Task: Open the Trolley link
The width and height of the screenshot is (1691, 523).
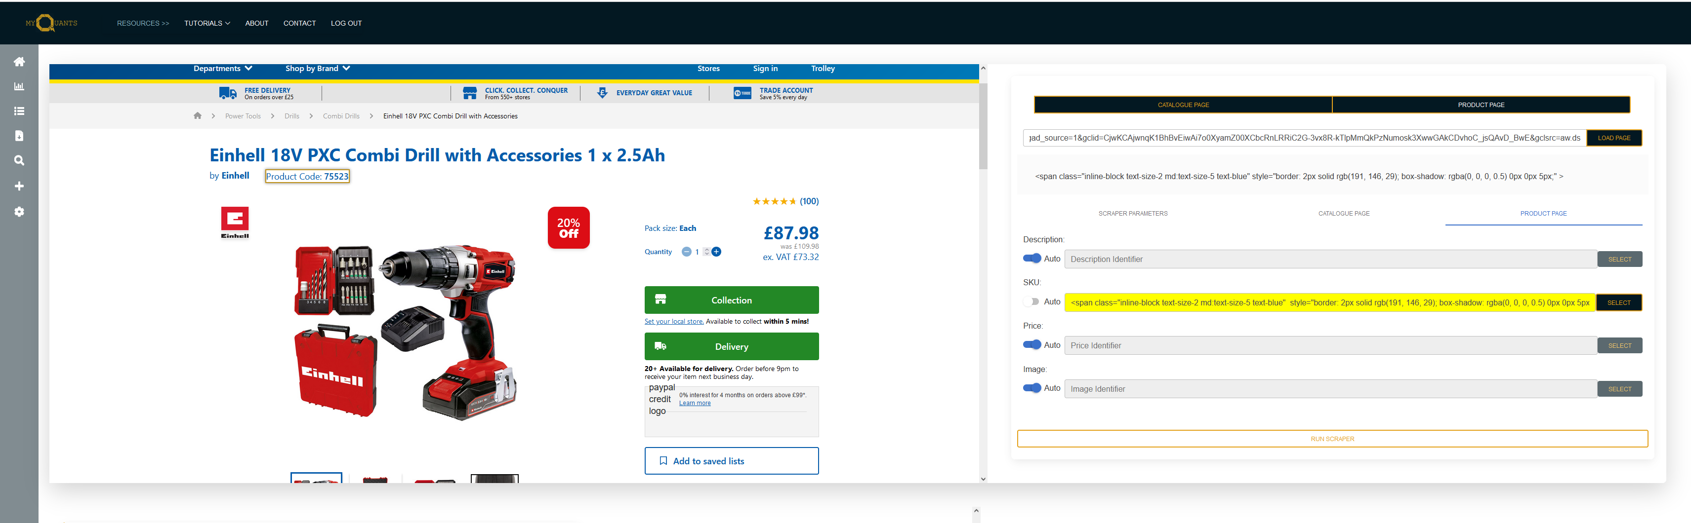Action: (x=823, y=68)
